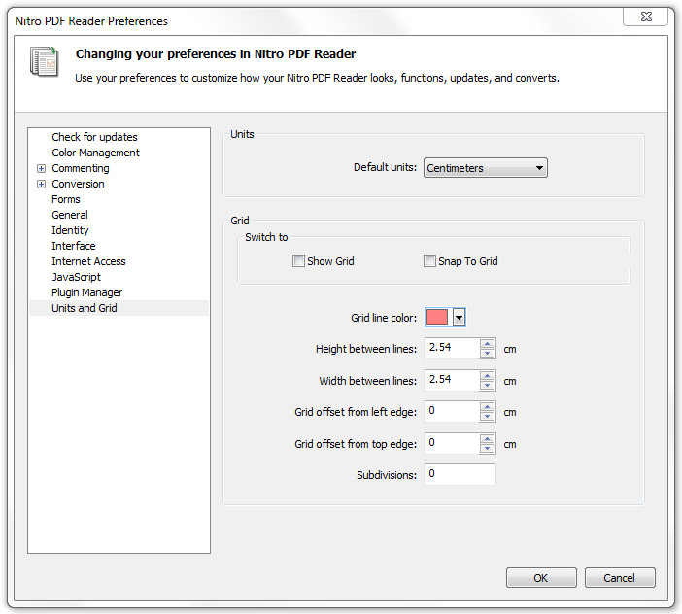
Task: Click the Grid offset from left edge field
Action: (x=452, y=411)
